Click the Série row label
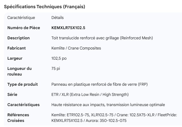This screenshot has width=182, height=127. [12, 94]
